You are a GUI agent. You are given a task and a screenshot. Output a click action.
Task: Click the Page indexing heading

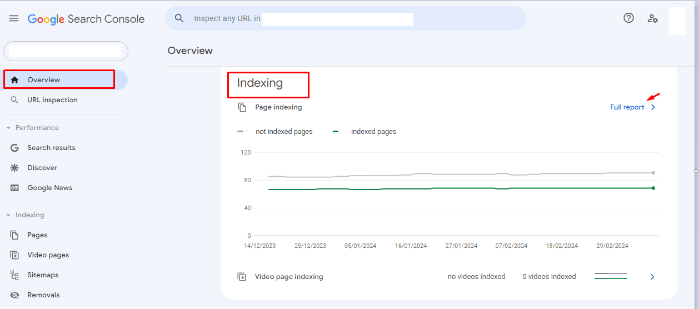tap(278, 107)
